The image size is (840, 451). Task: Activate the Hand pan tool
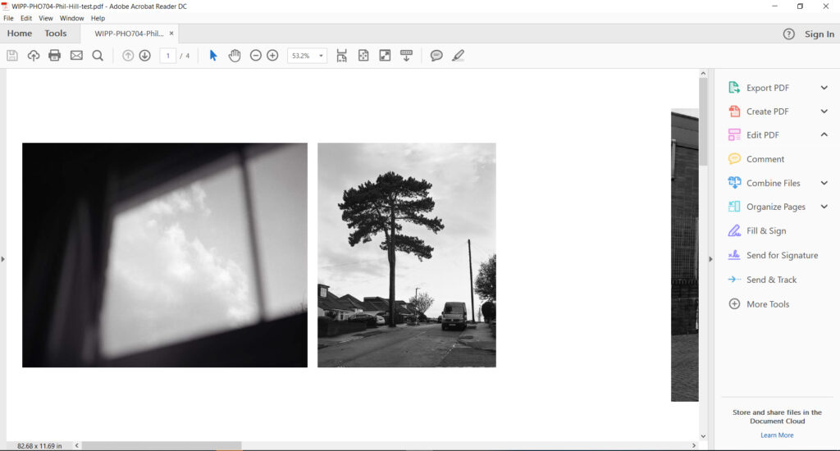[x=234, y=55]
